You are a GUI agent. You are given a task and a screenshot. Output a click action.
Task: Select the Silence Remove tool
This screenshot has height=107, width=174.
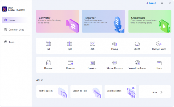click(115, 65)
